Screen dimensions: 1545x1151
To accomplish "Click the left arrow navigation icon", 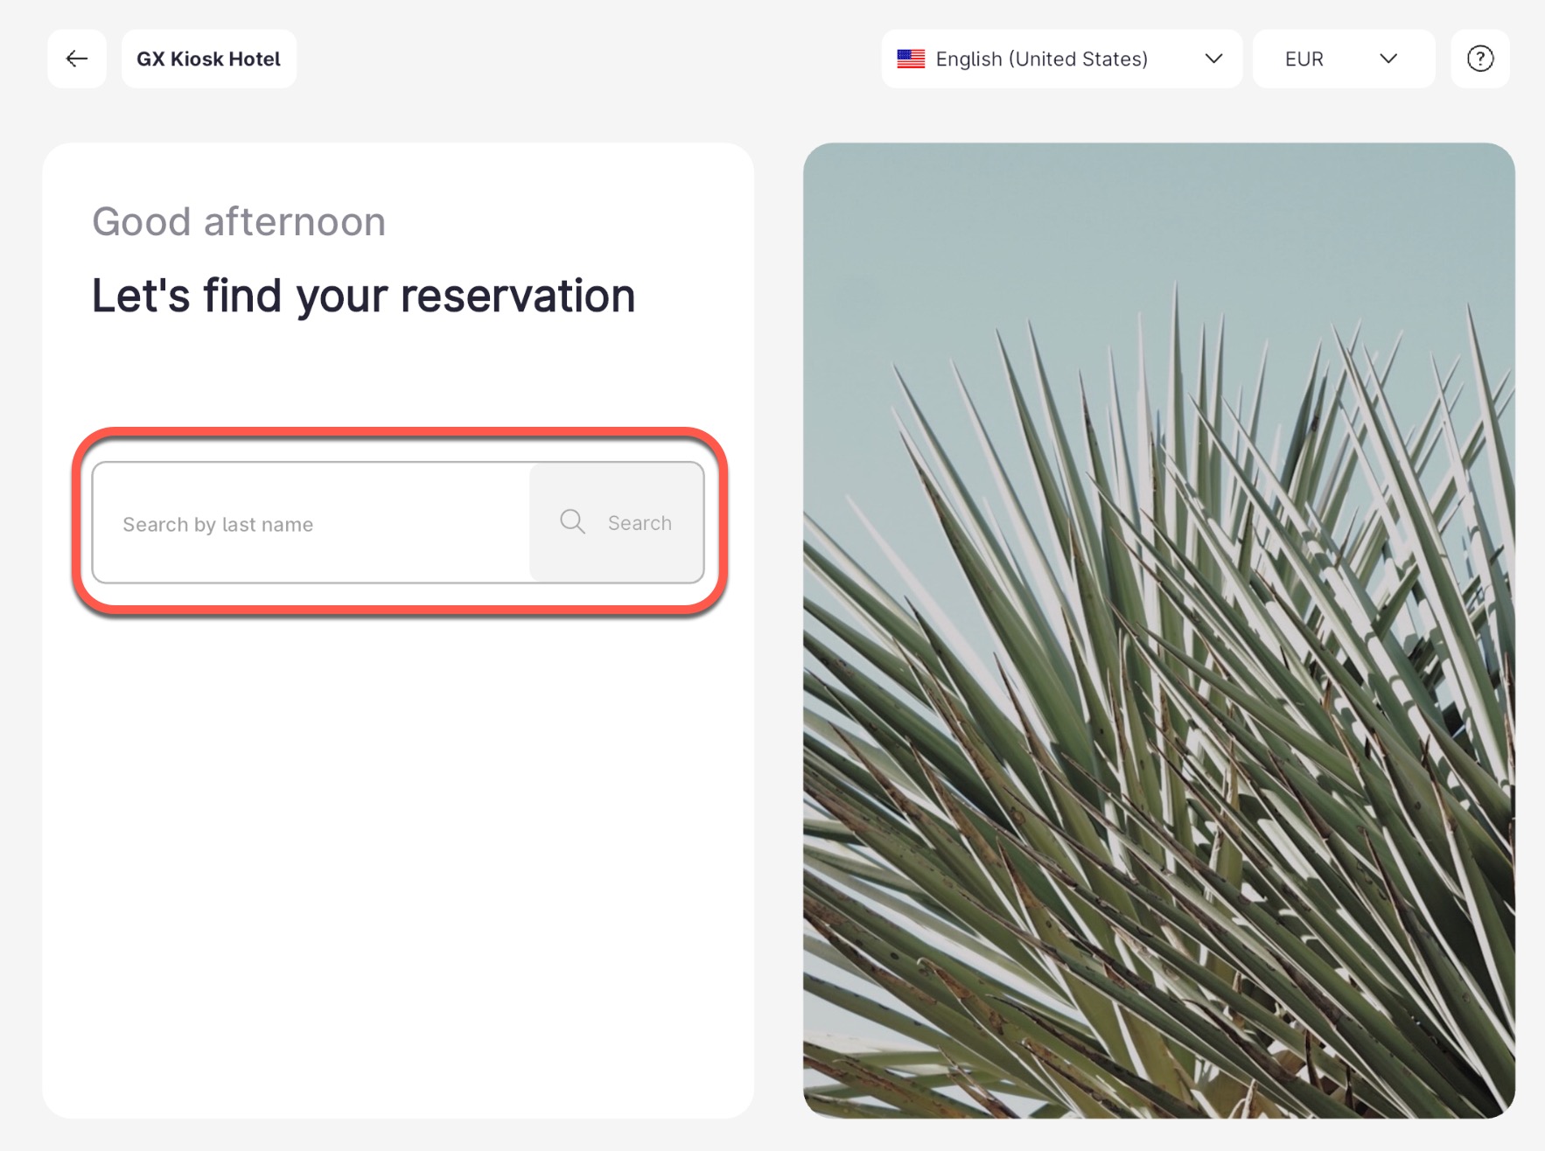I will (x=76, y=59).
